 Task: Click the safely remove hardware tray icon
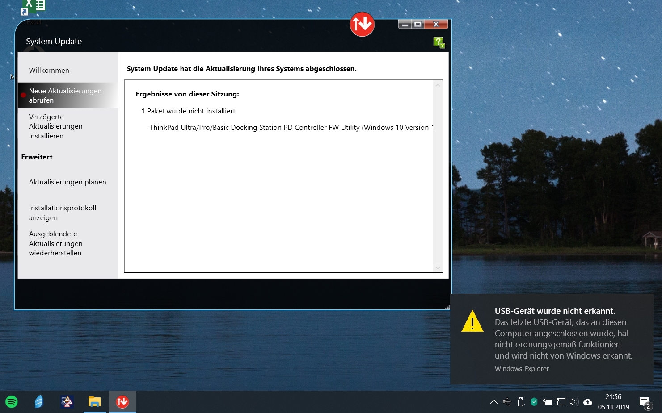click(x=521, y=402)
